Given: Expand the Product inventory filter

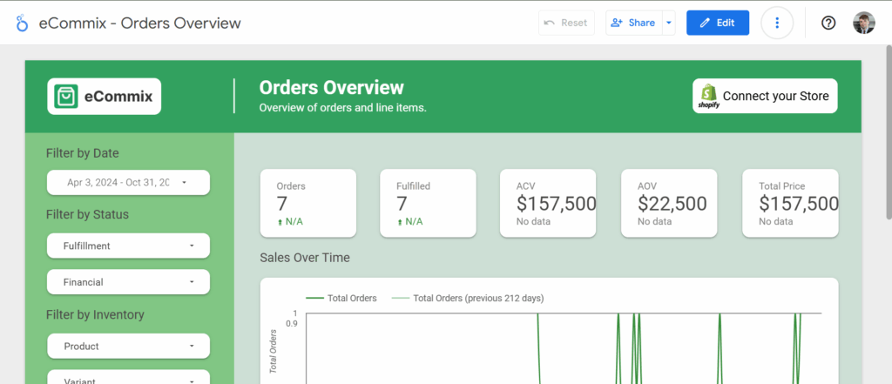Looking at the screenshot, I should tap(128, 346).
